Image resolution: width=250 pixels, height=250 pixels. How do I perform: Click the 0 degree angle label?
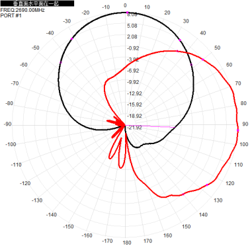click(x=125, y=5)
